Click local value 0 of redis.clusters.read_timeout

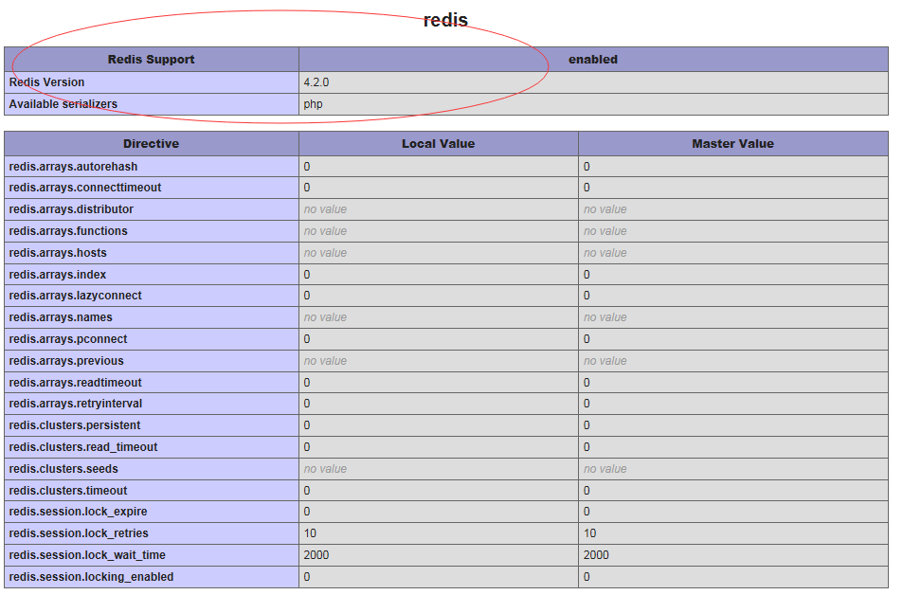(x=307, y=447)
